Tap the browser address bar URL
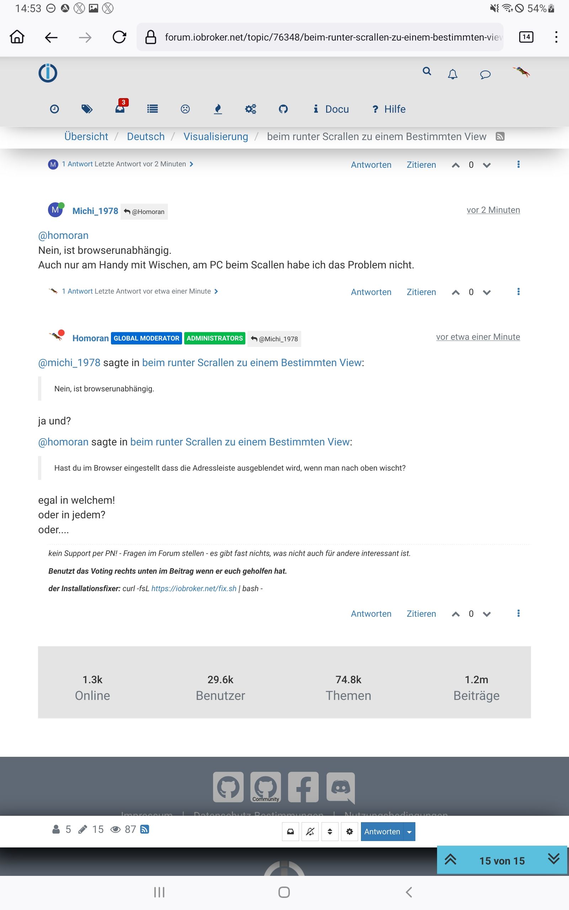The image size is (569, 910). coord(333,37)
